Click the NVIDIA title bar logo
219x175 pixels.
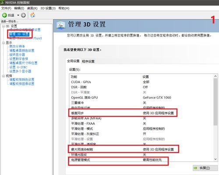point(2,3)
